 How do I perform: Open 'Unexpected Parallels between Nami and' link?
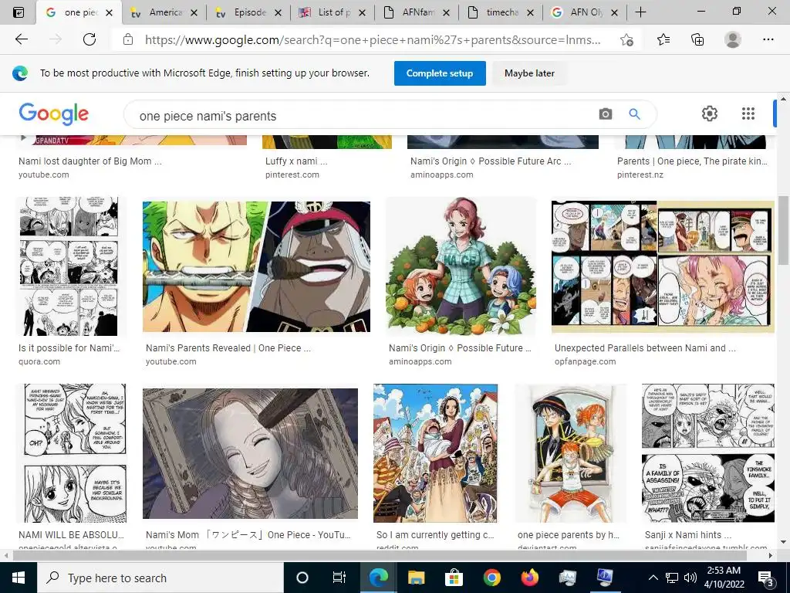pos(645,348)
